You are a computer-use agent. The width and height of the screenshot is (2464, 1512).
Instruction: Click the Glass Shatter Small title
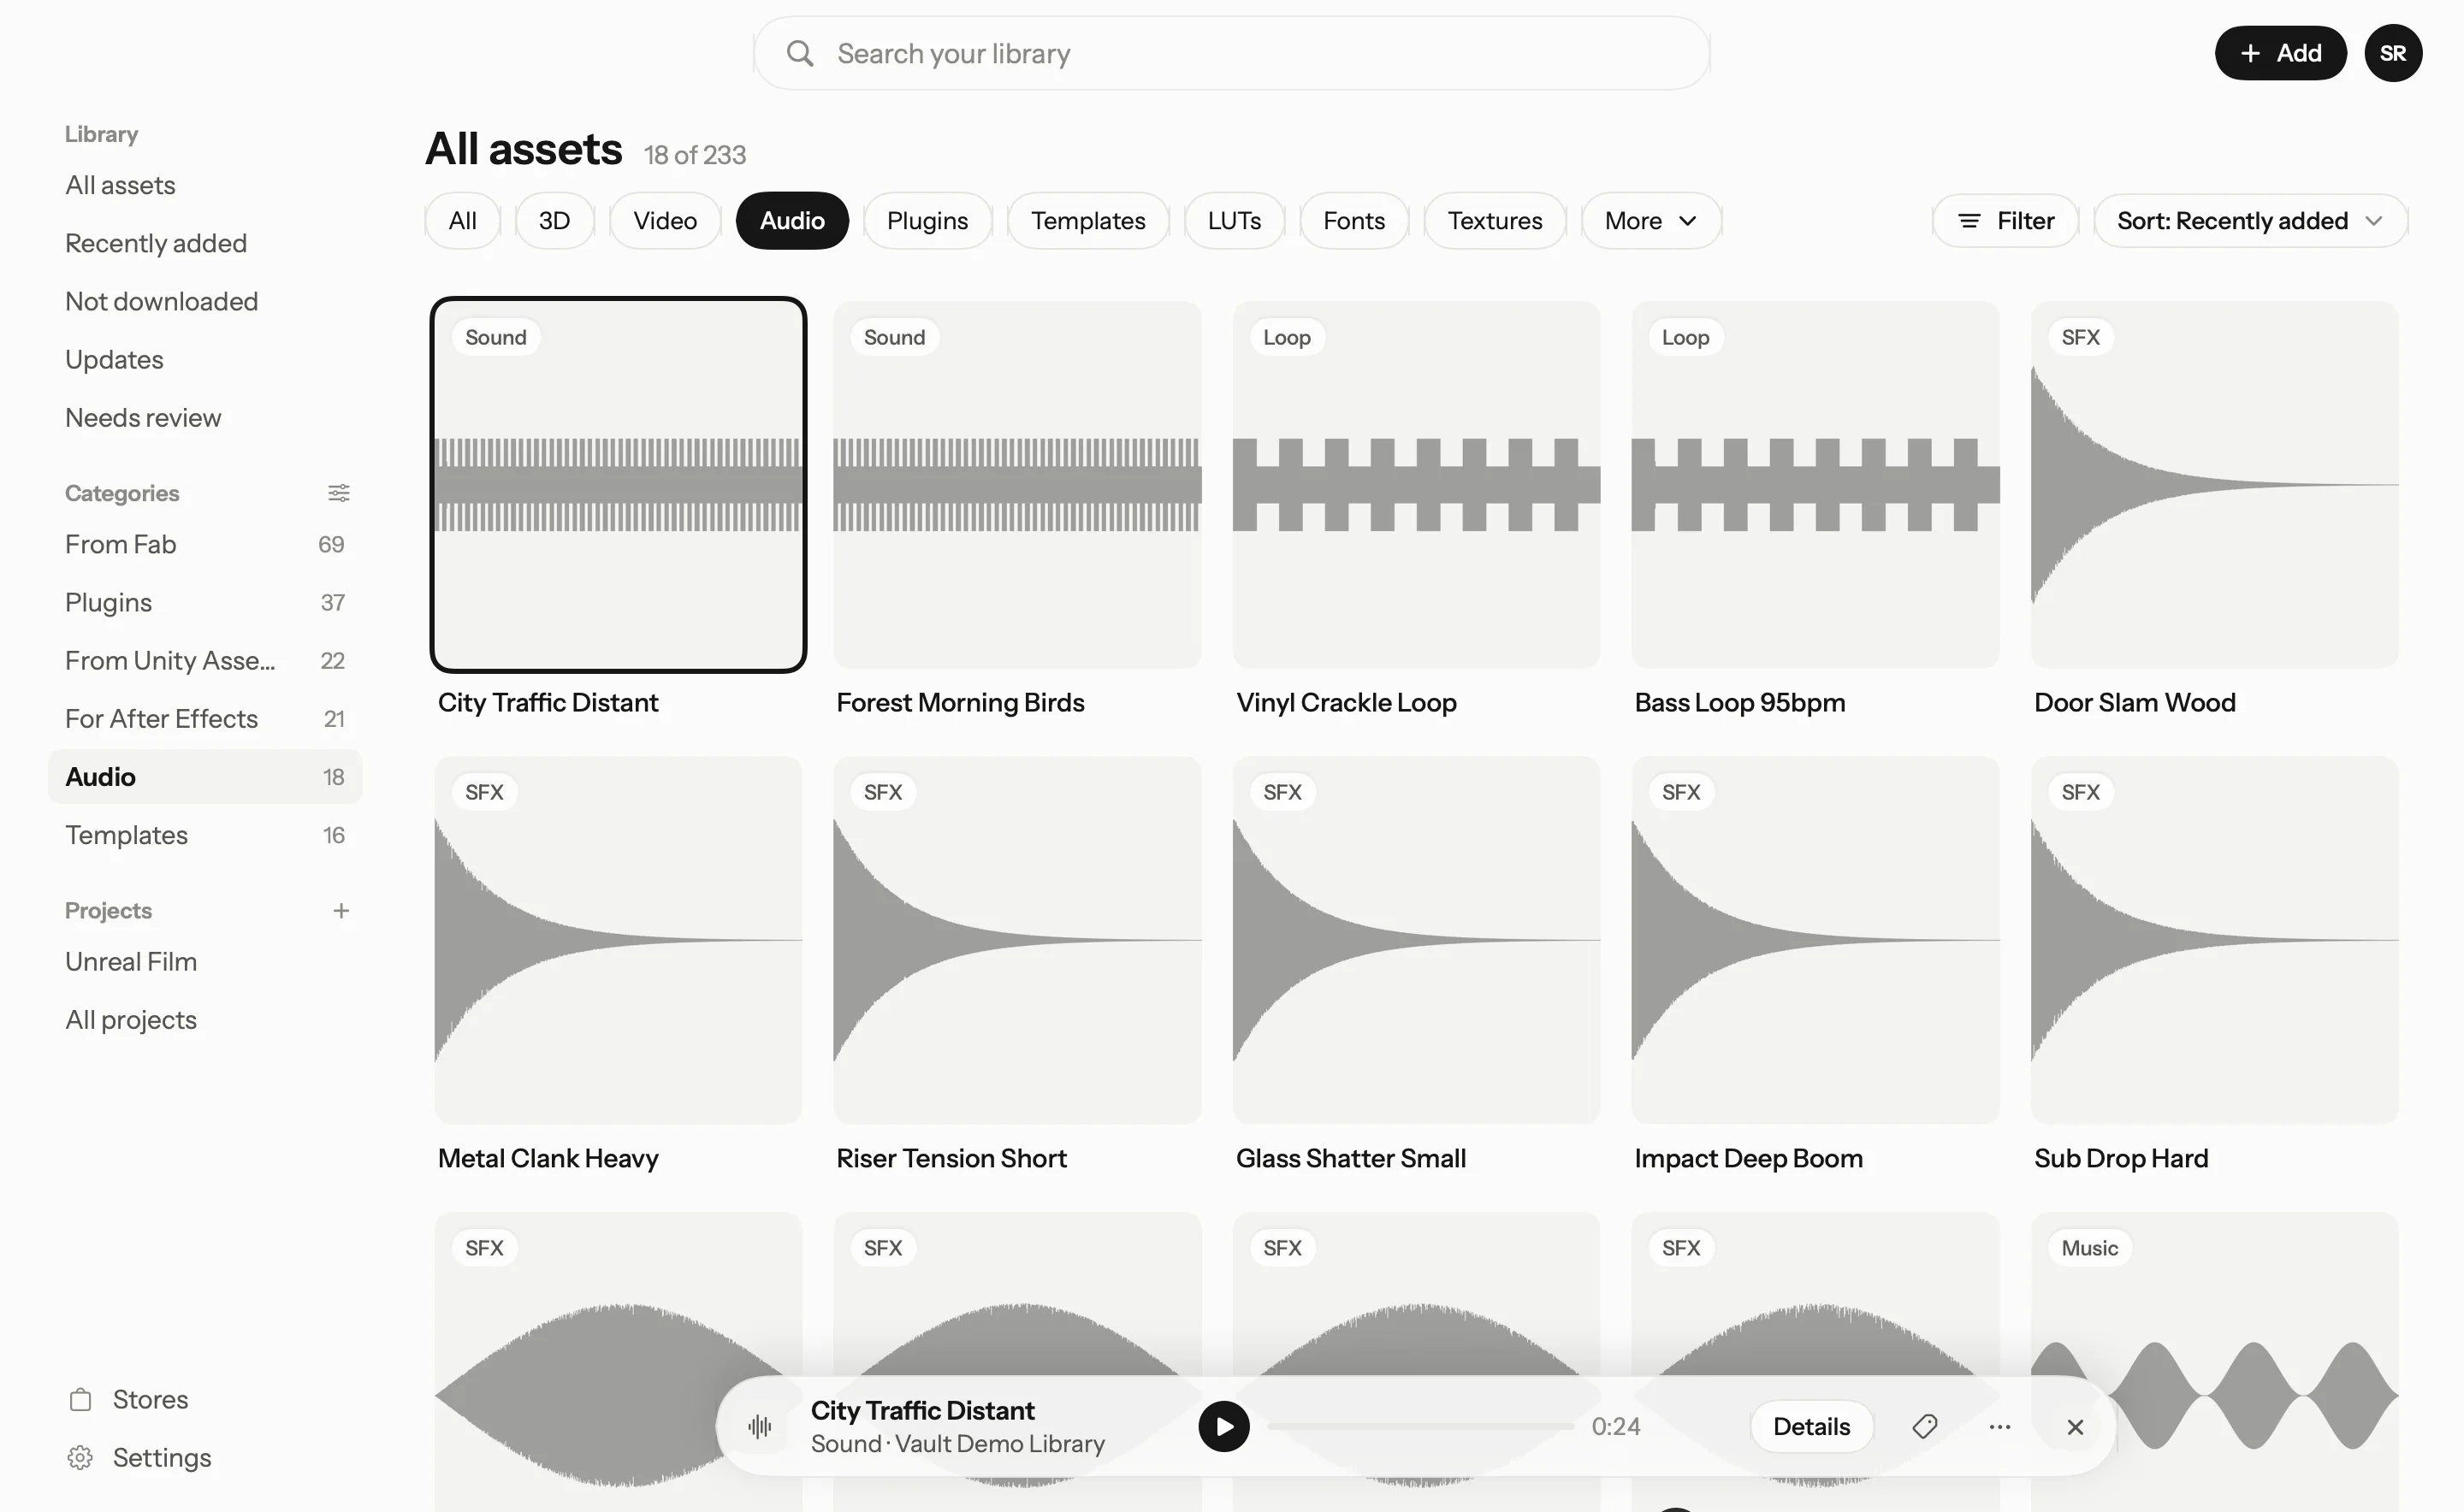(1351, 1158)
